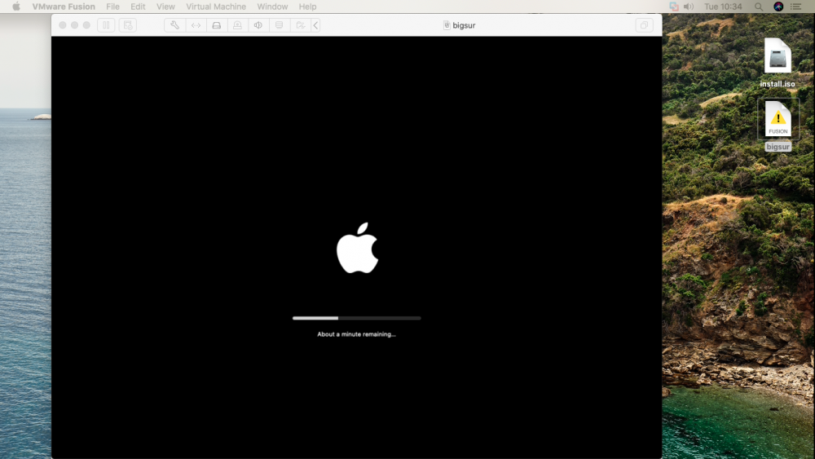Image resolution: width=815 pixels, height=459 pixels.
Task: Click the shared folders toolbar icon
Action: coord(301,25)
